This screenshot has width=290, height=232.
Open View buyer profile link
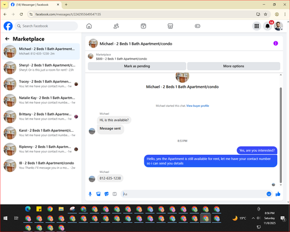tap(198, 106)
